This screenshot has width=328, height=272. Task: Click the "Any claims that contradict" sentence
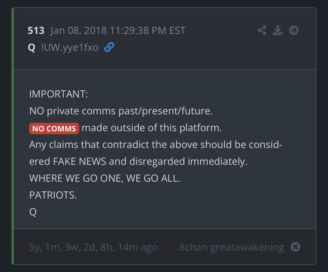(156, 145)
